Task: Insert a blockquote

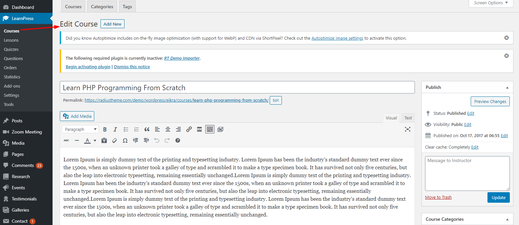Action: click(x=147, y=129)
